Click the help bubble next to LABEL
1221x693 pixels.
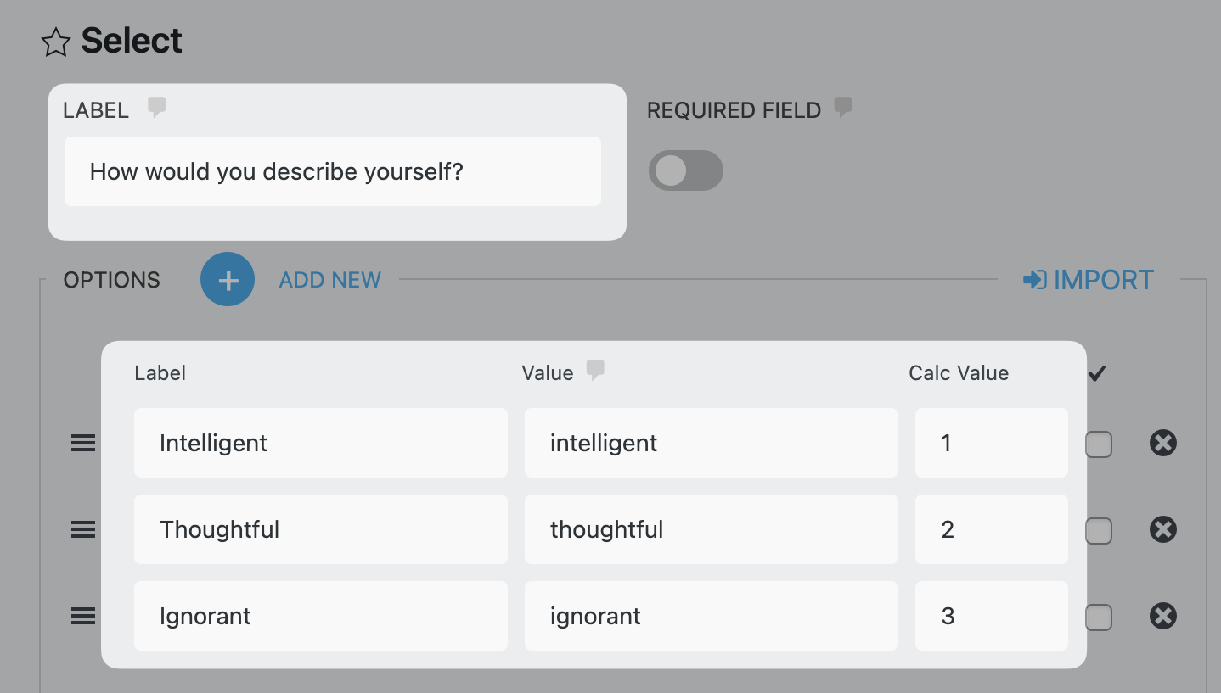156,108
